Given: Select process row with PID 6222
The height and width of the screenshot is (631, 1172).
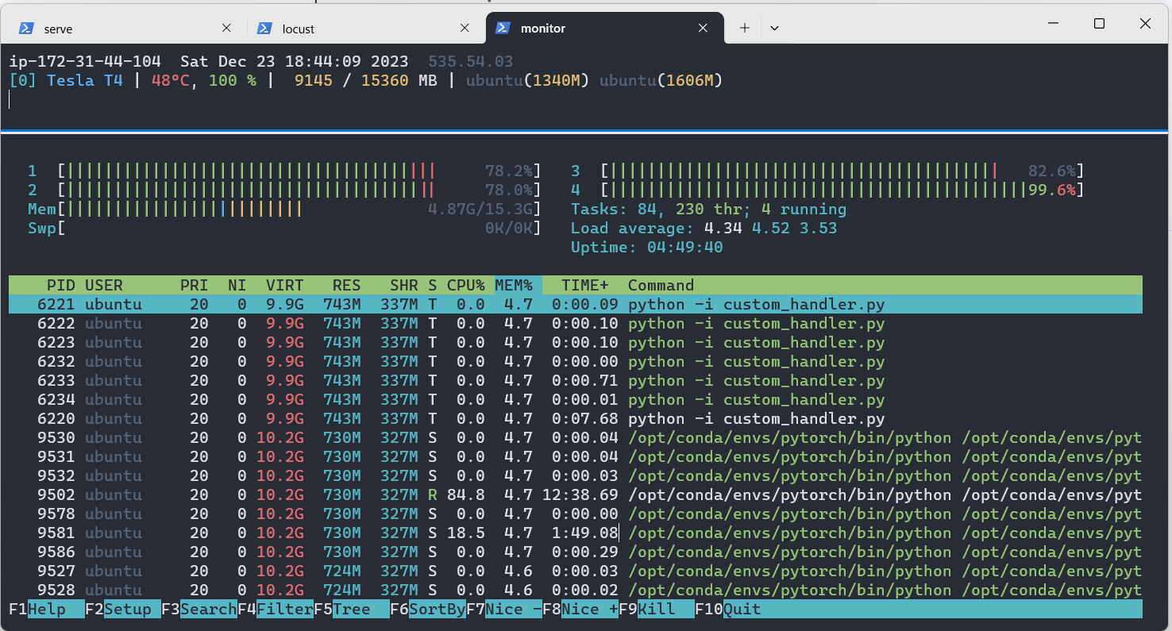Looking at the screenshot, I should (x=576, y=323).
